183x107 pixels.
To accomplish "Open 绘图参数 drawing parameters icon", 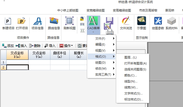I will pos(158,21).
